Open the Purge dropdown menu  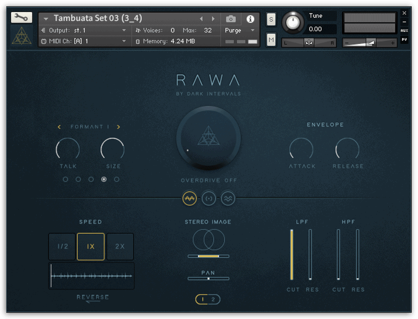[239, 30]
